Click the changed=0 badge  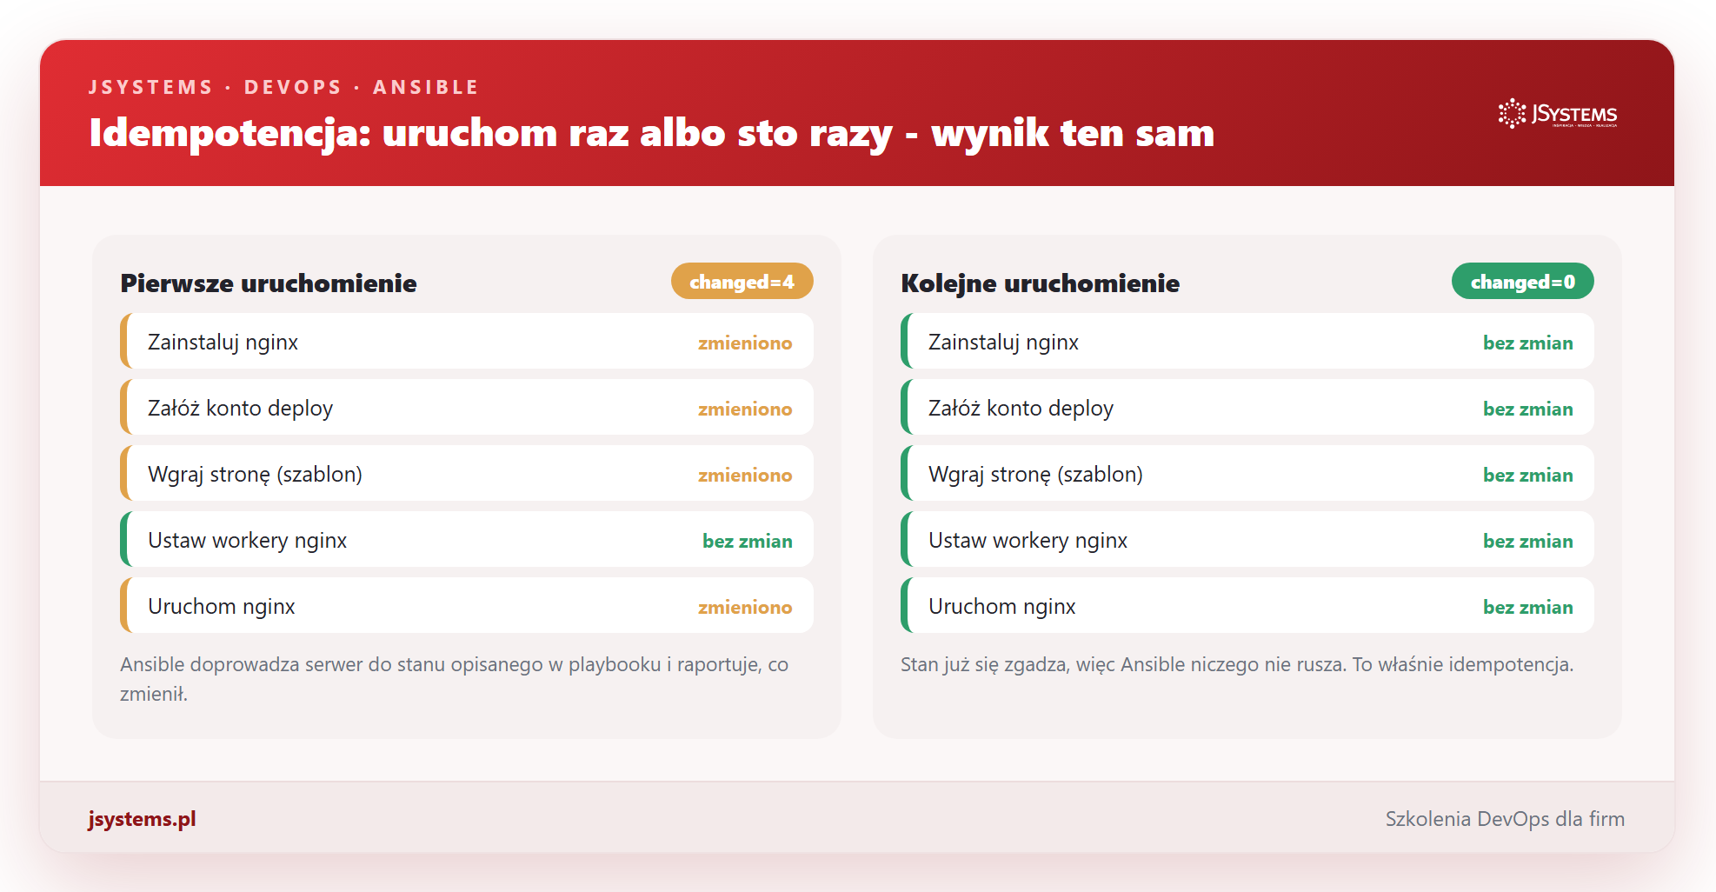coord(1522,282)
